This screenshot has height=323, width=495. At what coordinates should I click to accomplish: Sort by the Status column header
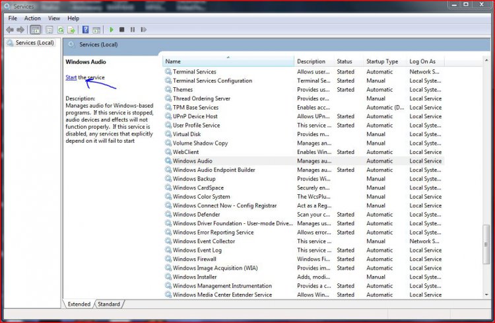pos(348,61)
